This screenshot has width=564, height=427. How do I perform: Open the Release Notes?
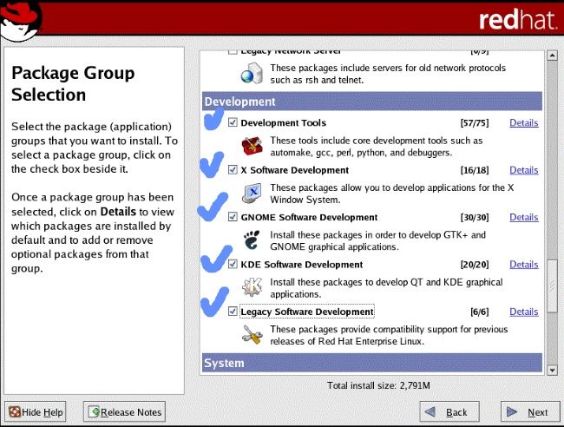[124, 411]
